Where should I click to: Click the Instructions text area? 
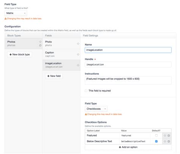point(128,80)
